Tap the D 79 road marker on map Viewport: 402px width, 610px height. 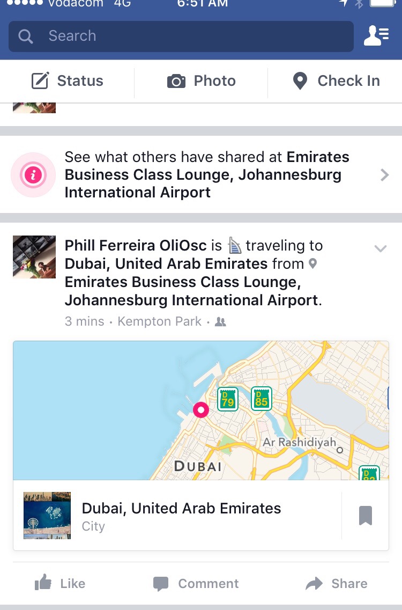coord(228,399)
